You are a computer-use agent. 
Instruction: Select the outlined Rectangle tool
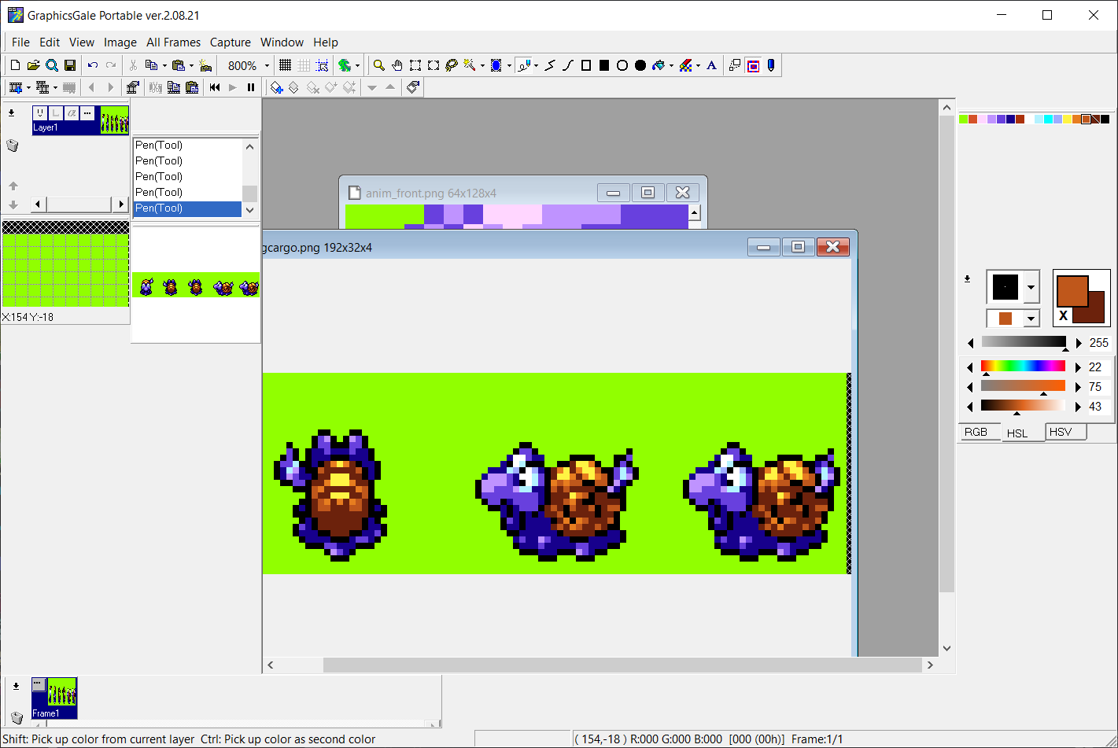tap(586, 65)
